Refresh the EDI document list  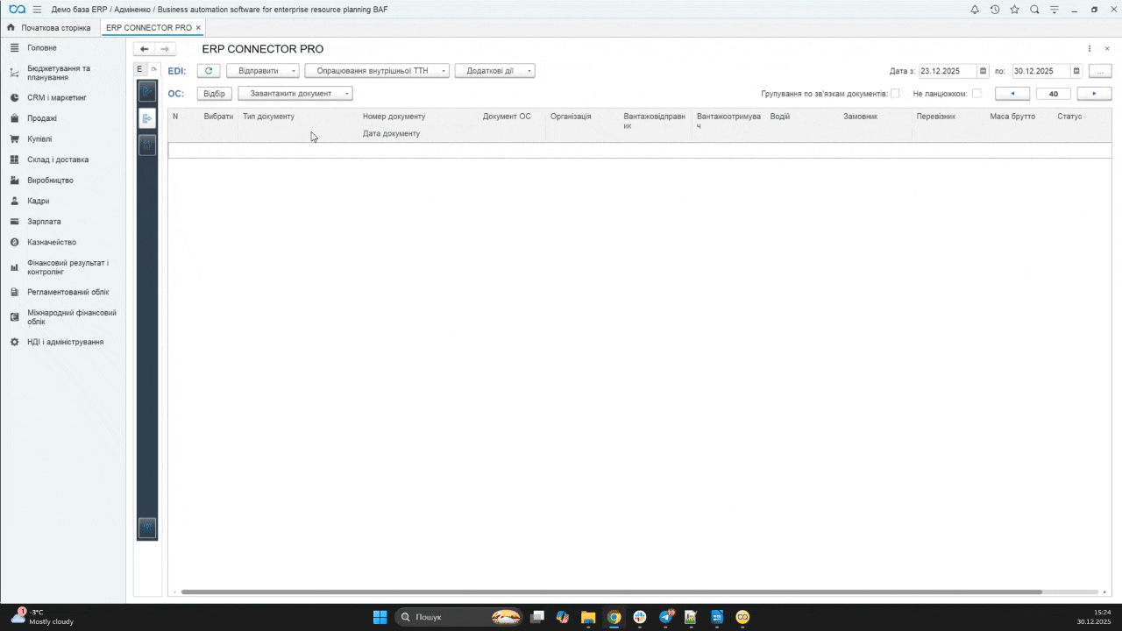(208, 71)
